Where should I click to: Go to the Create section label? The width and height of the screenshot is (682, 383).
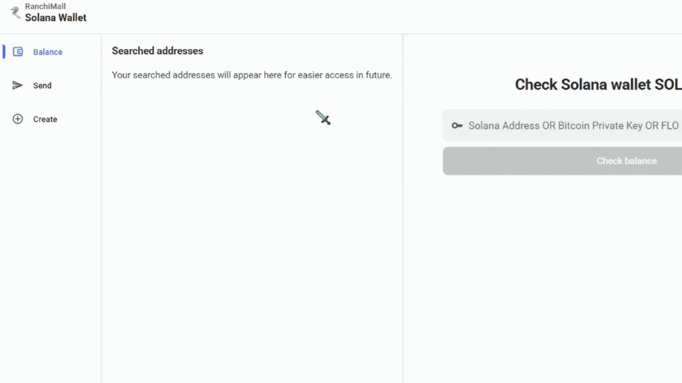[45, 119]
